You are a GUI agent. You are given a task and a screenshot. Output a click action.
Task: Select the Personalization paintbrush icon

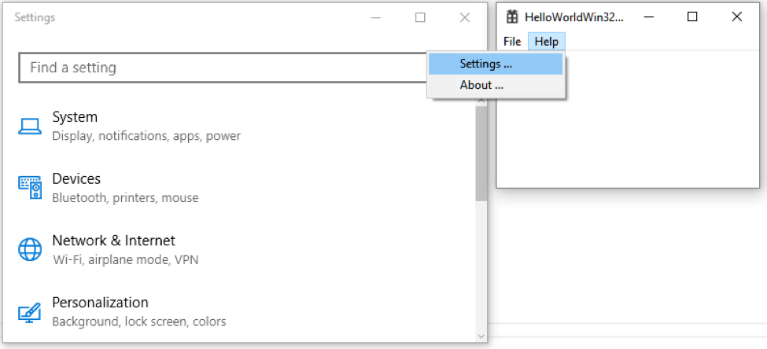(31, 312)
